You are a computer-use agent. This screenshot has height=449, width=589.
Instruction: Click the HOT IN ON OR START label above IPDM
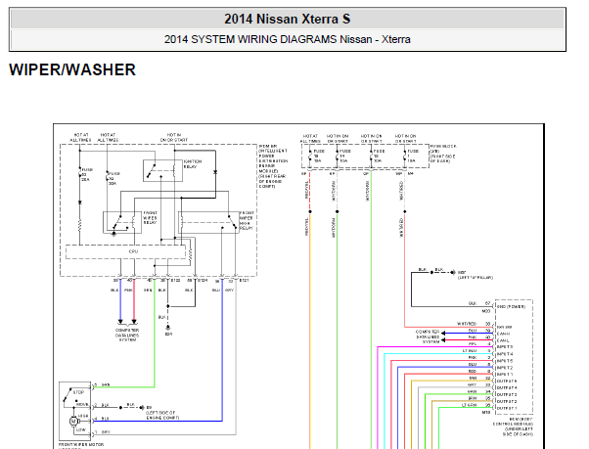point(174,137)
